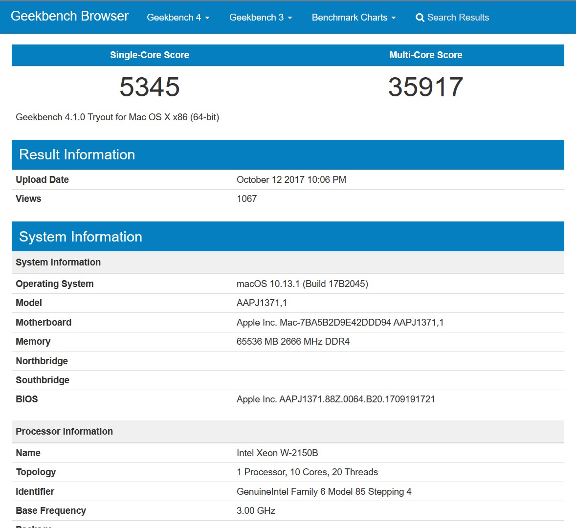Click the Base Frequency label
This screenshot has height=528, width=576.
[51, 511]
